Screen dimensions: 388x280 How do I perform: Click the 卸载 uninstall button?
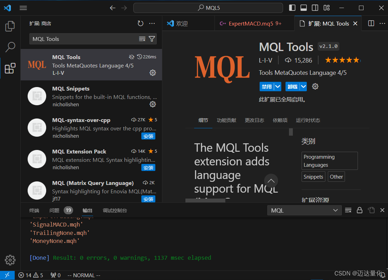click(x=292, y=86)
